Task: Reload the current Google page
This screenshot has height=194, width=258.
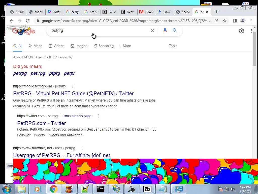Action: (28, 21)
